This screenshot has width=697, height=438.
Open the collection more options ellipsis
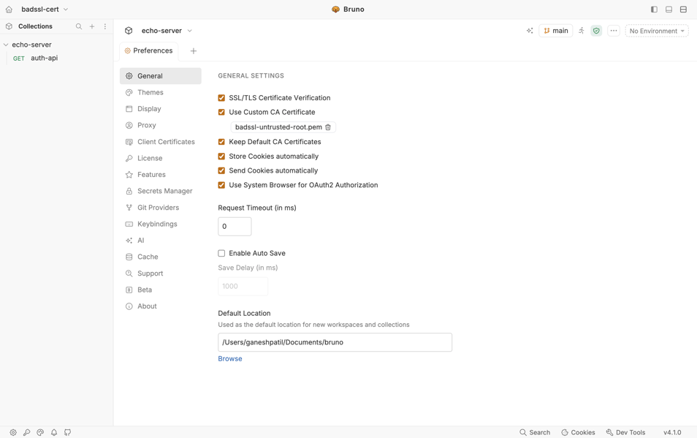tap(614, 31)
